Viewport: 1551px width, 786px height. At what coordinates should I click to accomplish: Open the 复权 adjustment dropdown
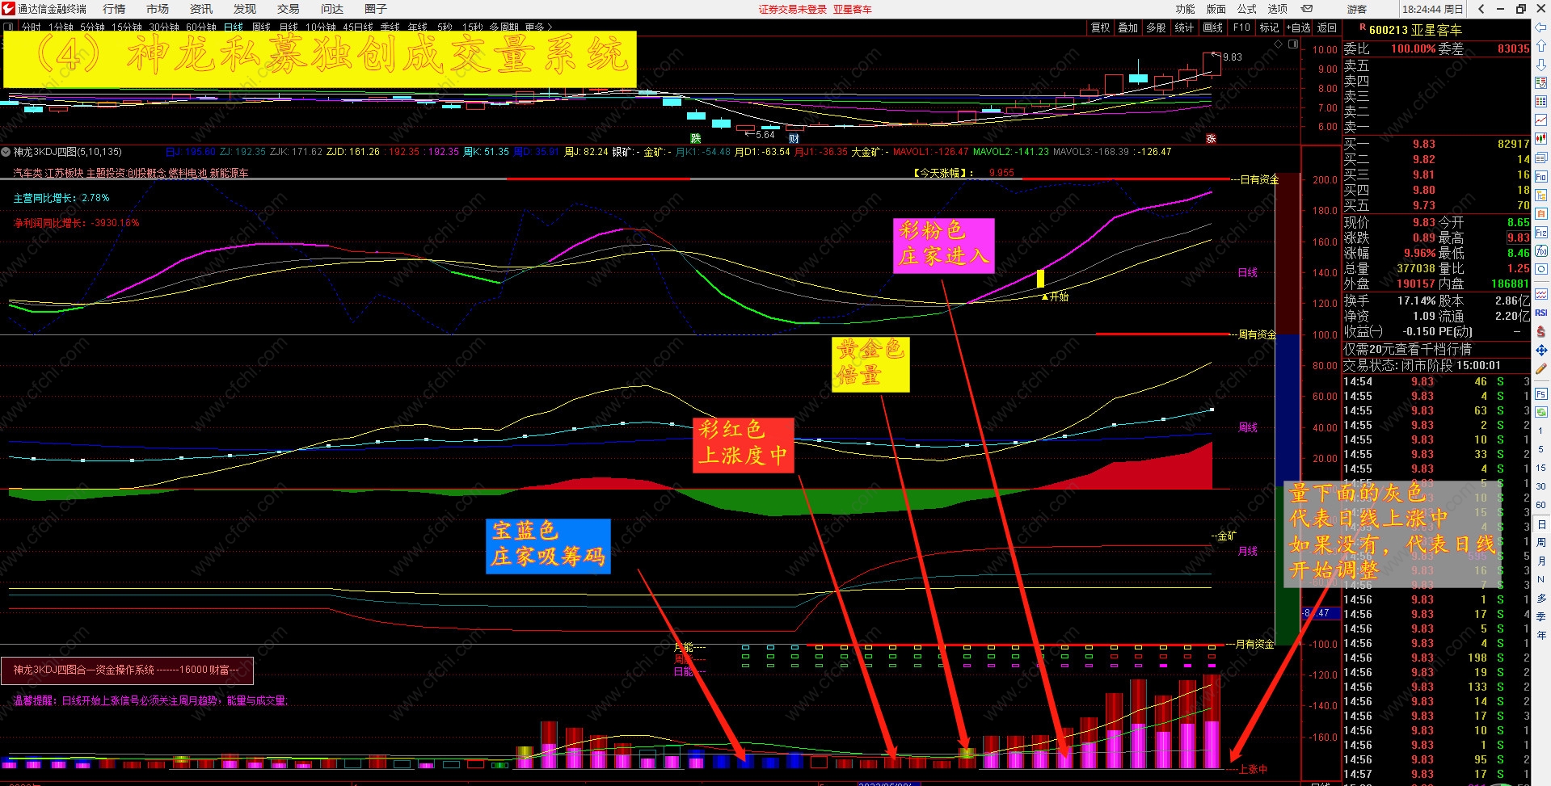pos(1100,27)
